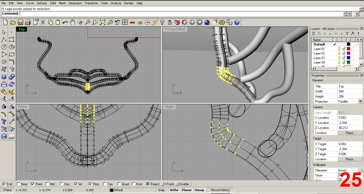Click the Zoom window icon
Image resolution: width=364 pixels, height=194 pixels.
(x=95, y=22)
